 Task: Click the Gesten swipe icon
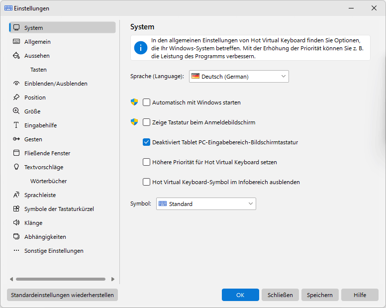point(16,139)
